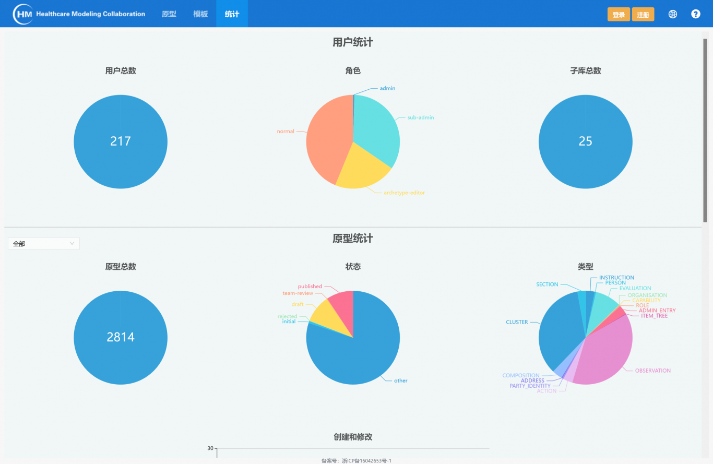
Task: Click the ADDRESS label in type chart
Action: click(x=532, y=380)
